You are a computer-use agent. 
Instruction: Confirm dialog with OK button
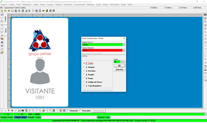coord(119,66)
